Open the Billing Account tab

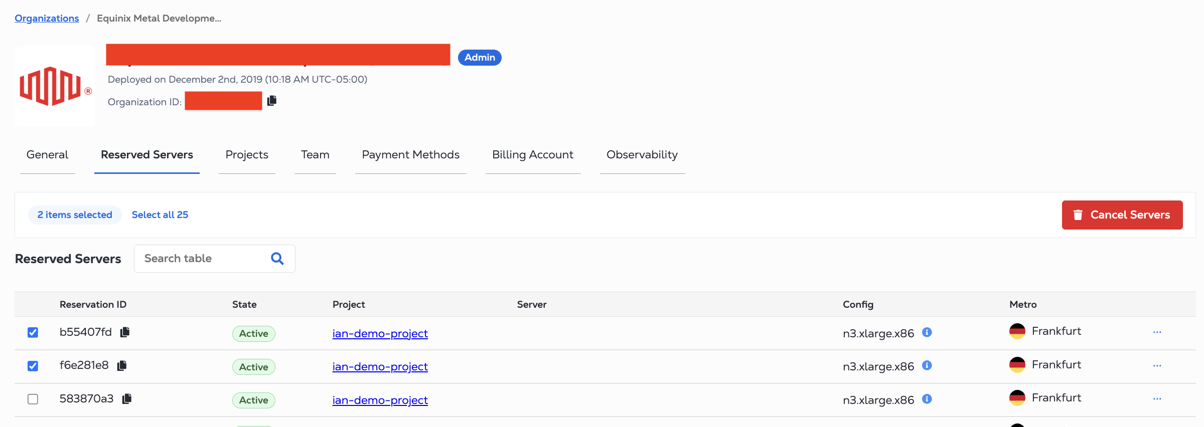click(x=532, y=155)
